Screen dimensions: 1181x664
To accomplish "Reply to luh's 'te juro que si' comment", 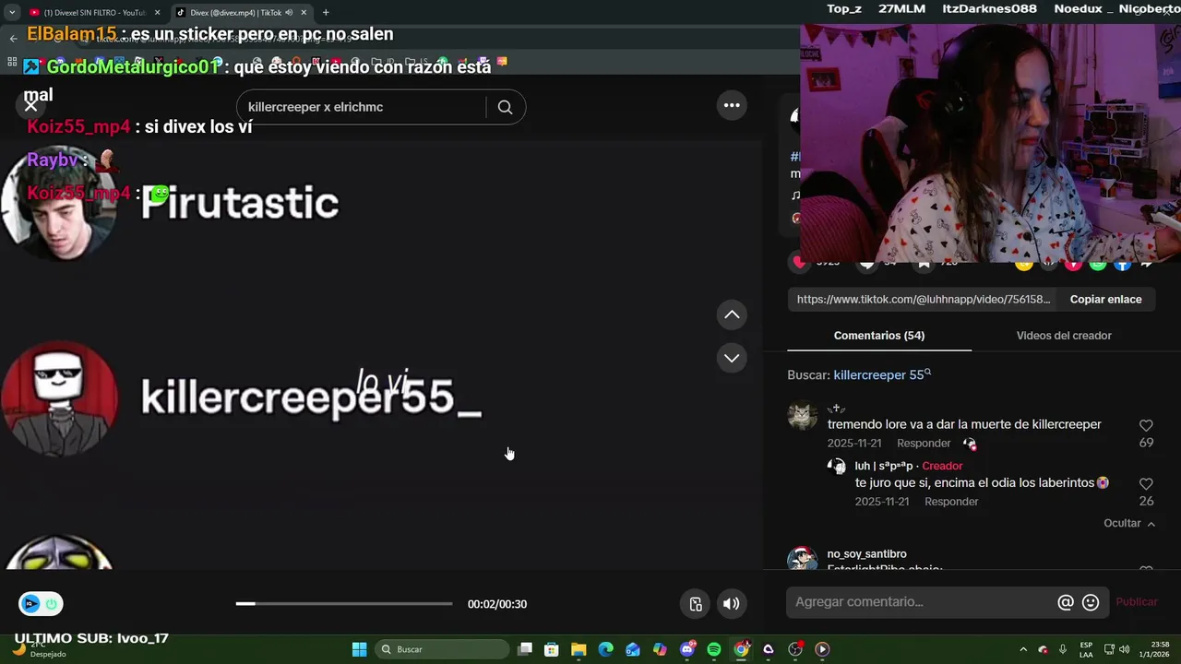I will pos(951,502).
